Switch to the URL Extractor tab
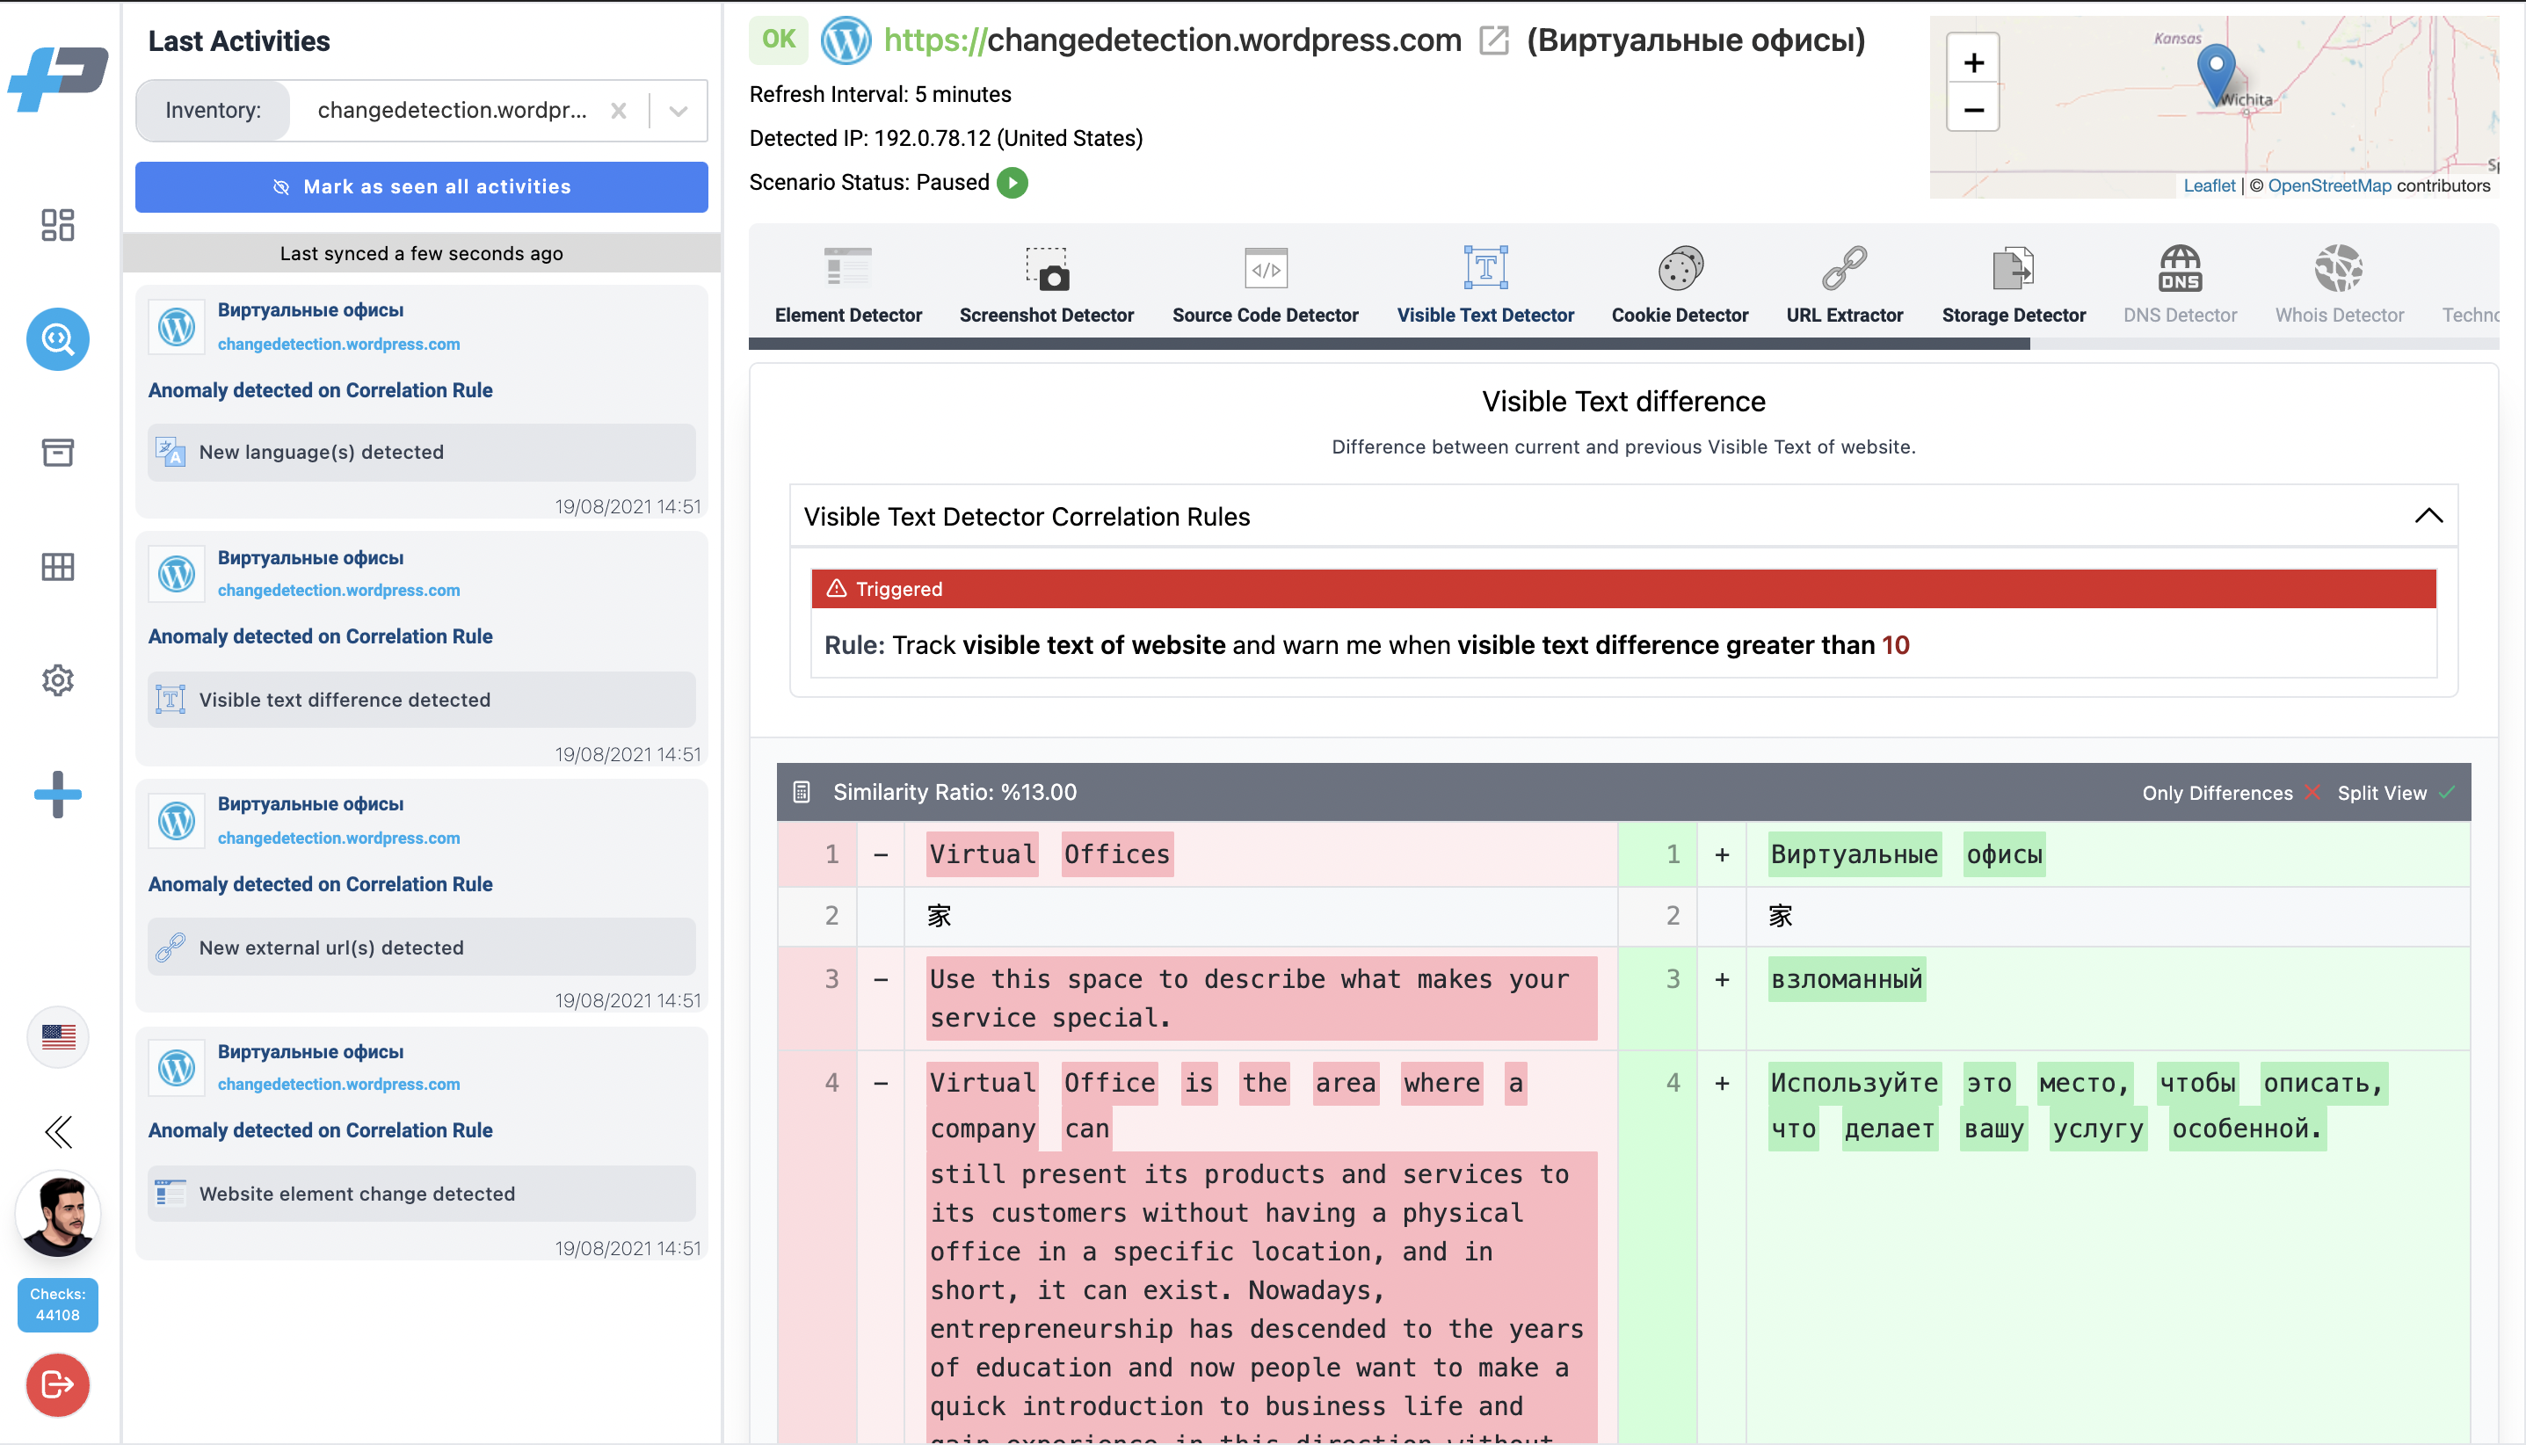The height and width of the screenshot is (1445, 2526). (1844, 285)
